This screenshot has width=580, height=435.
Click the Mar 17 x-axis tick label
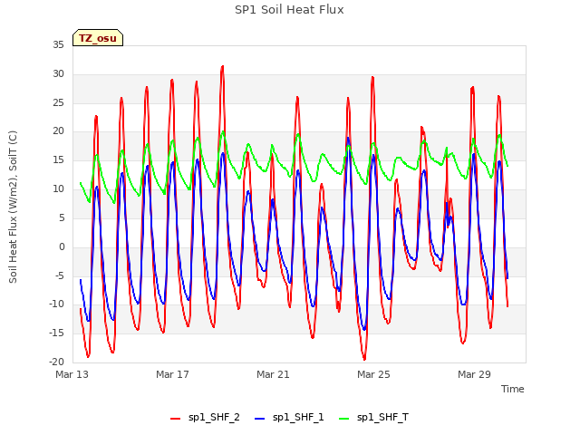(172, 374)
